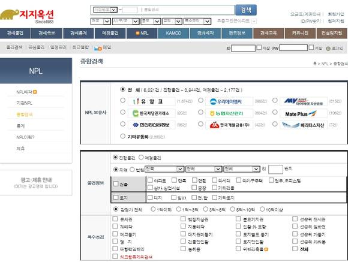The width and height of the screenshot is (348, 262).
Task: Tick the 건물 category checkbox
Action: pyautogui.click(x=116, y=183)
